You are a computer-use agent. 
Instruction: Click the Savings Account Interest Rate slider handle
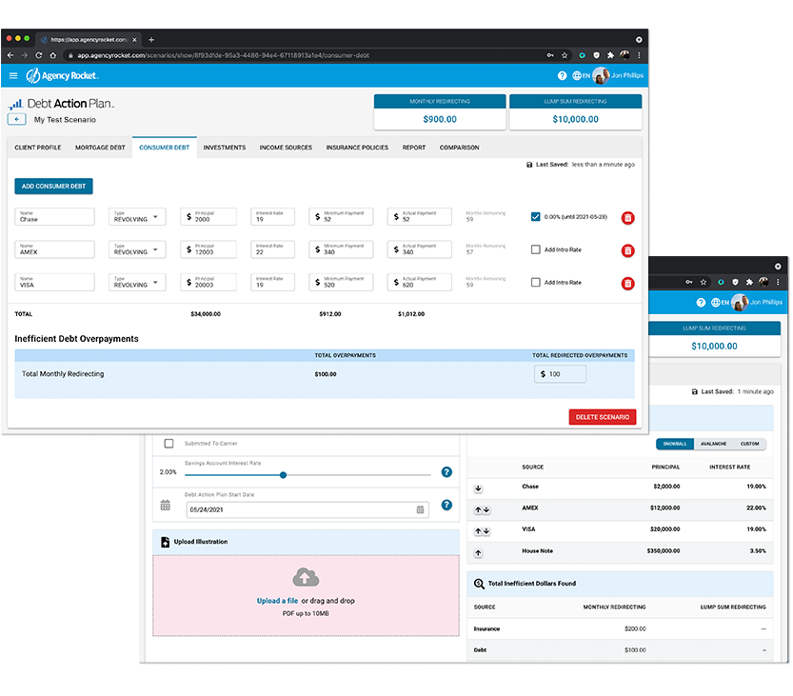(283, 474)
